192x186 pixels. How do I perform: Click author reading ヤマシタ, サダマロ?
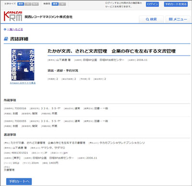tap(53, 148)
